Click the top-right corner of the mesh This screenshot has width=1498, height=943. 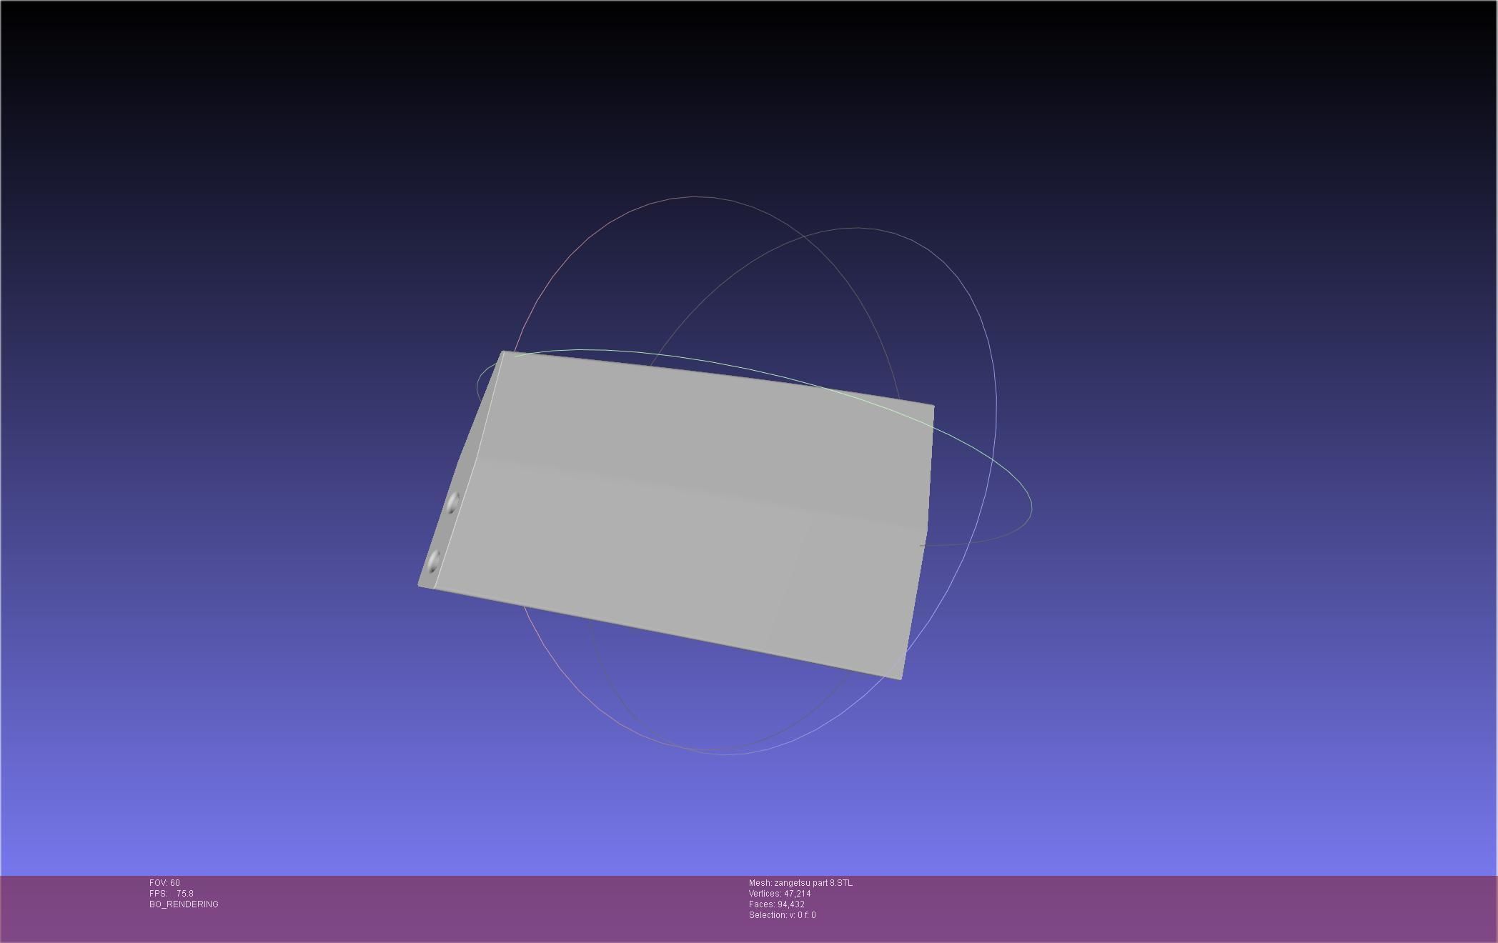click(x=933, y=406)
